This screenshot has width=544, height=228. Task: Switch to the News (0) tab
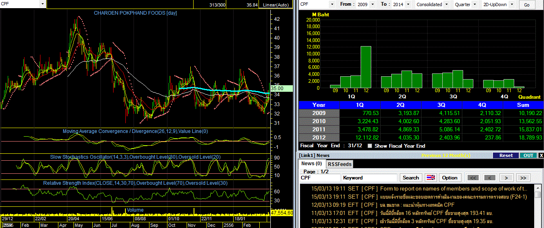click(x=311, y=164)
